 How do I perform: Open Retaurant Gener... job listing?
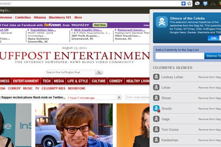[131, 30]
